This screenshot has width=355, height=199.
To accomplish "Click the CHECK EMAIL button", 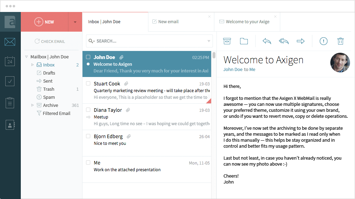I will point(50,41).
